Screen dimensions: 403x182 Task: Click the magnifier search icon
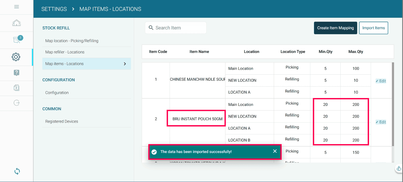point(151,28)
